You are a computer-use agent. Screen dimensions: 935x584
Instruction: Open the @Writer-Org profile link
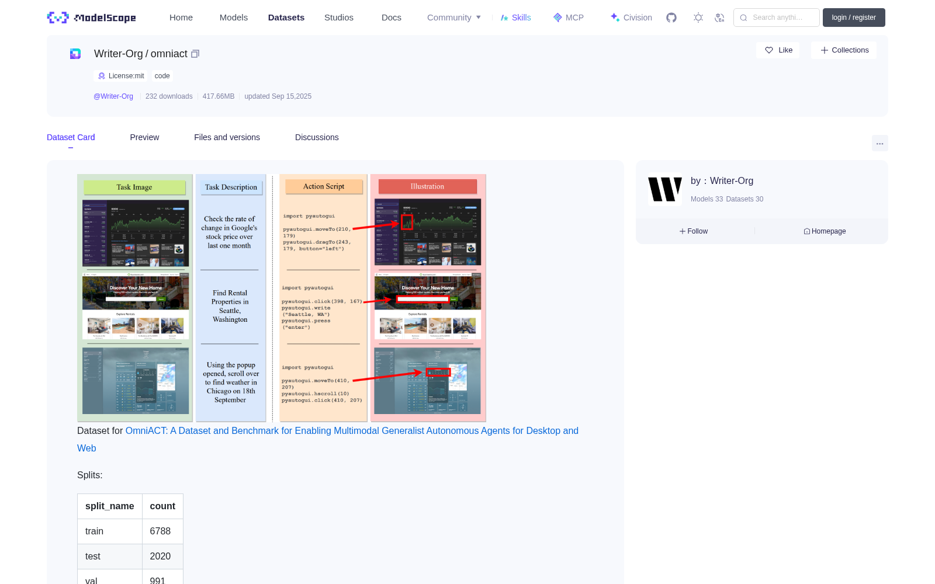pos(113,96)
